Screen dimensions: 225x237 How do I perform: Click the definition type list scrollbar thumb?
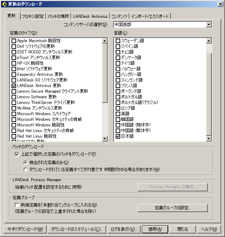pyautogui.click(x=104, y=73)
